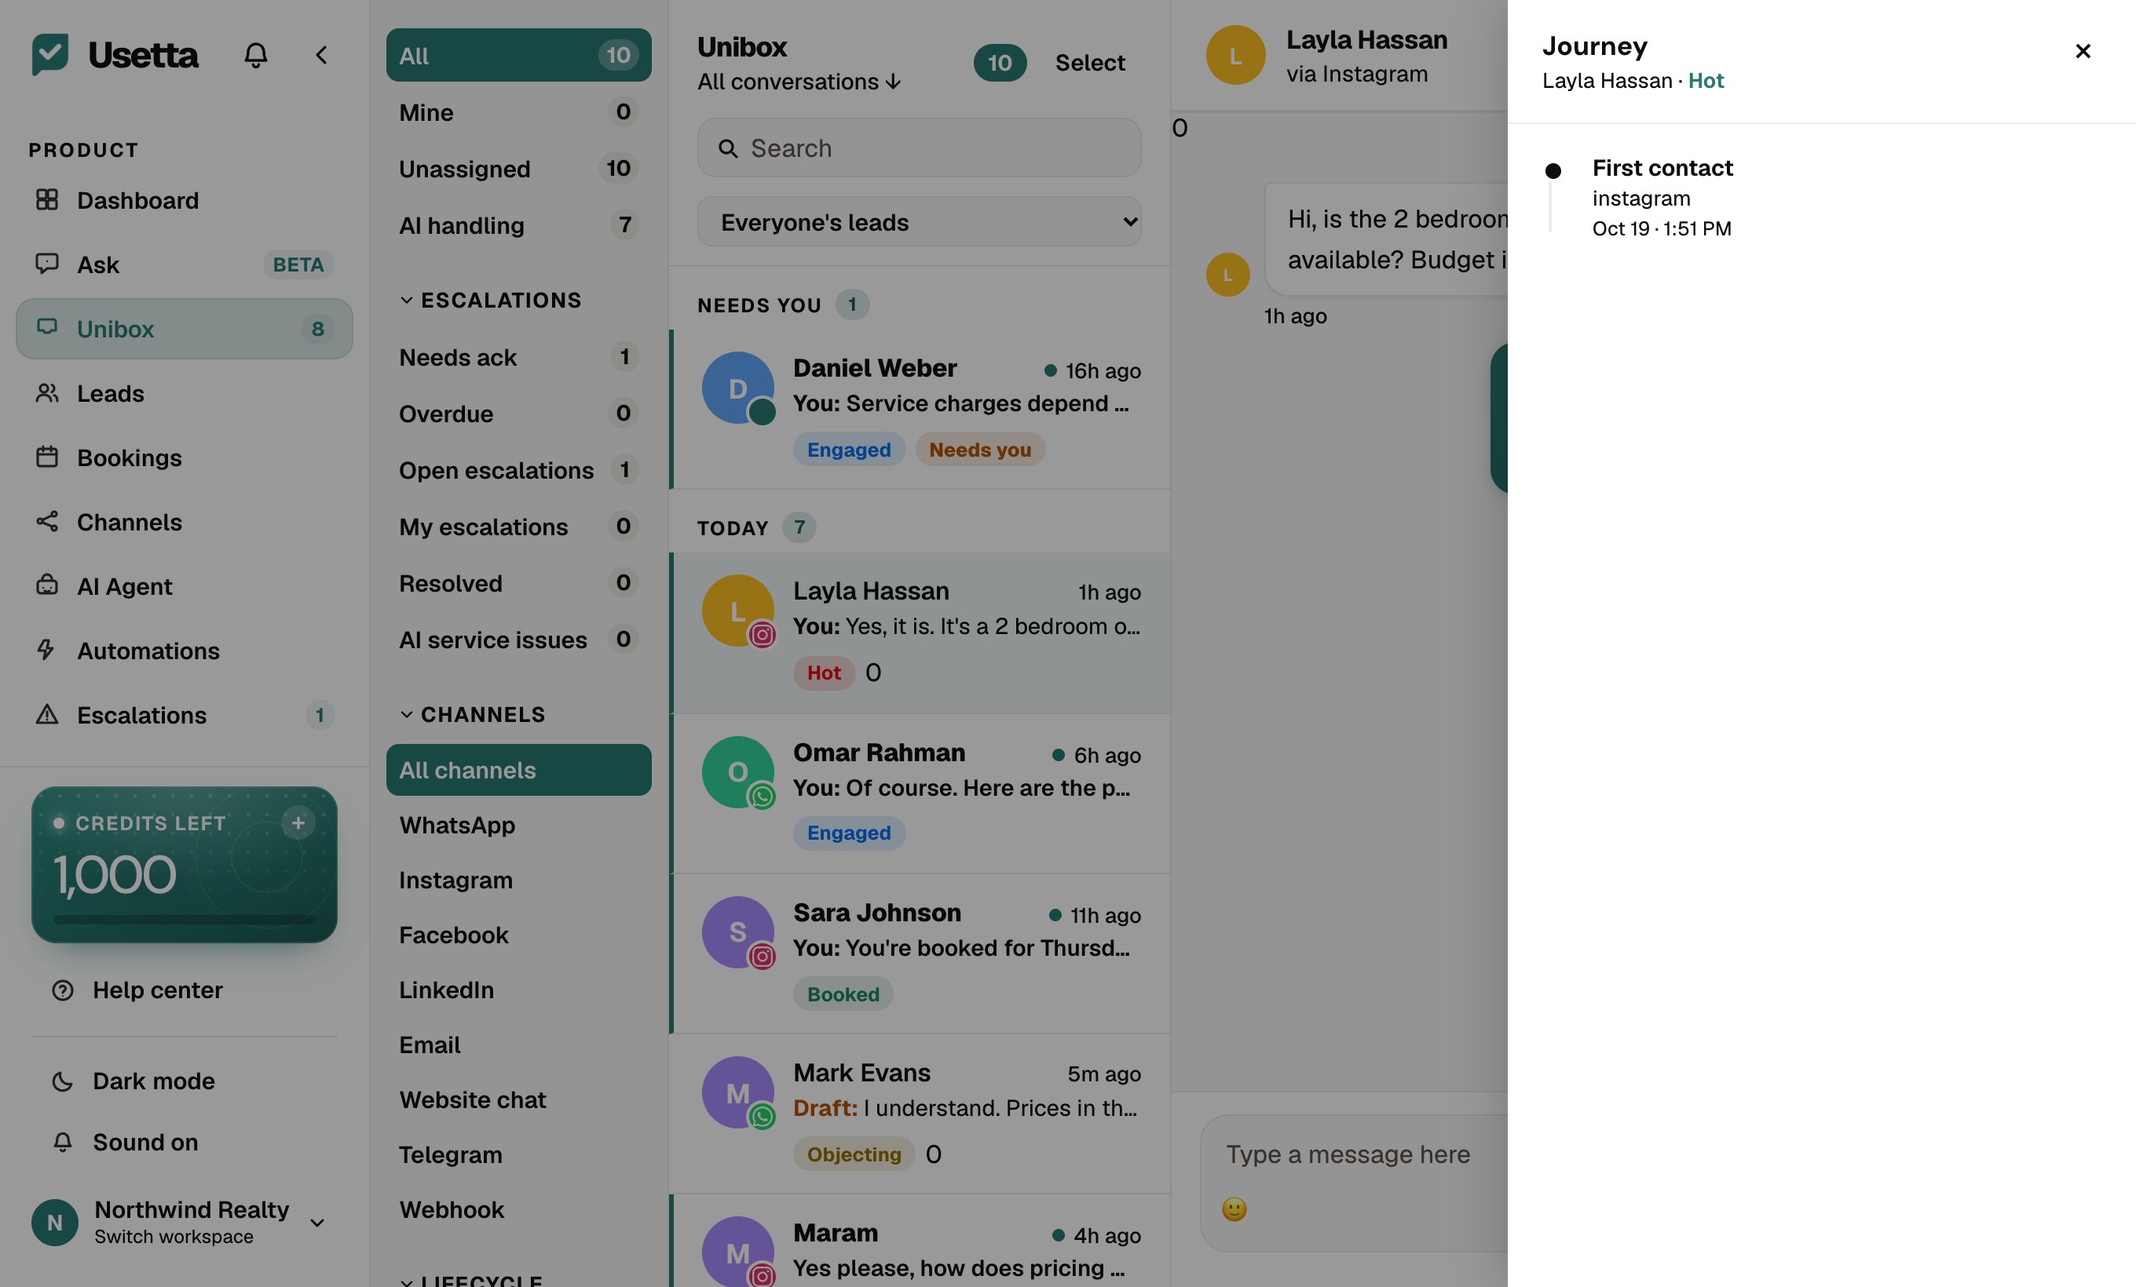The height and width of the screenshot is (1287, 2136).
Task: Close the Journey panel
Action: (2083, 51)
